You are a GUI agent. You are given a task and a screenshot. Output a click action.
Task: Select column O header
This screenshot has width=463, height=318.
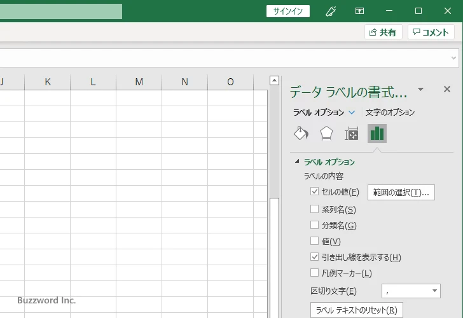[231, 82]
